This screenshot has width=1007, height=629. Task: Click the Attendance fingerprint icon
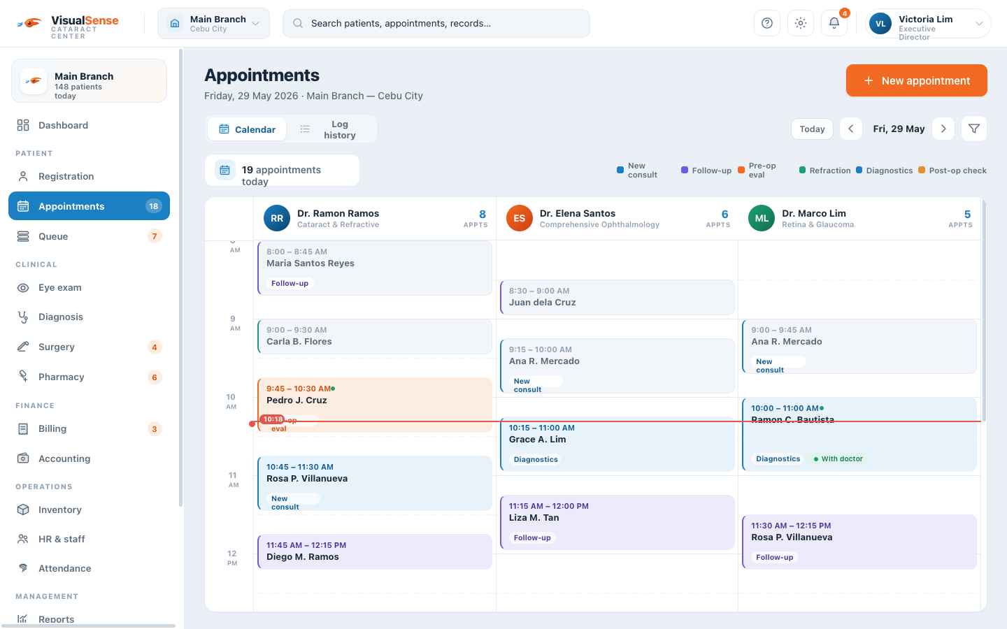coord(23,568)
